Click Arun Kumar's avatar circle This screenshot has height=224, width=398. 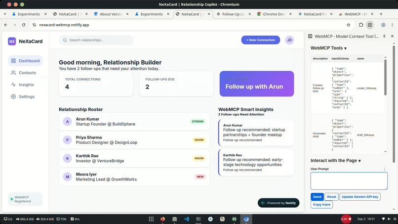pyautogui.click(x=68, y=122)
